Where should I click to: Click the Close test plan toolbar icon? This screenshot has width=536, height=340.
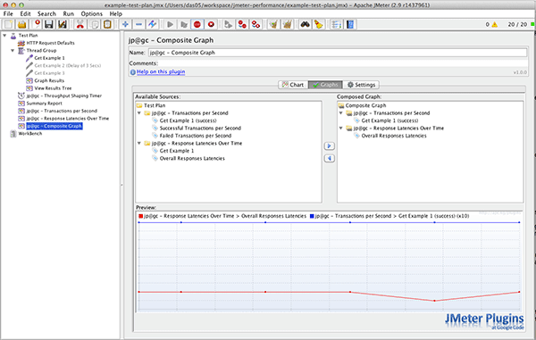37,24
